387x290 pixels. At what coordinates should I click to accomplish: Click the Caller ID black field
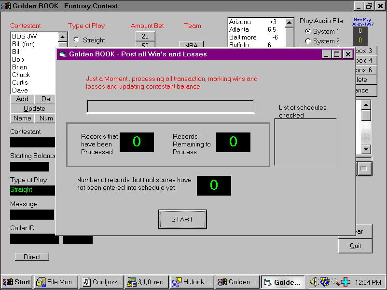click(x=34, y=238)
